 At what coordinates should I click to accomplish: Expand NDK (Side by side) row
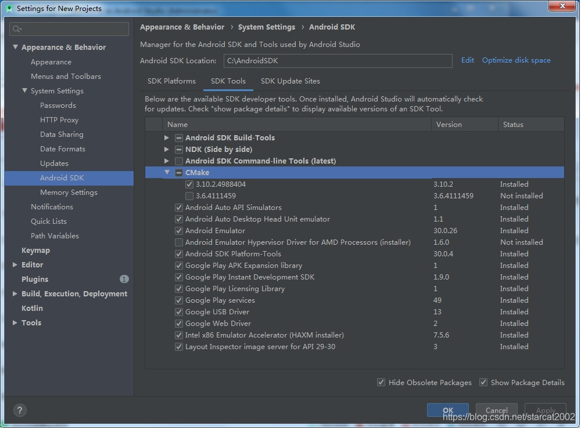(167, 150)
